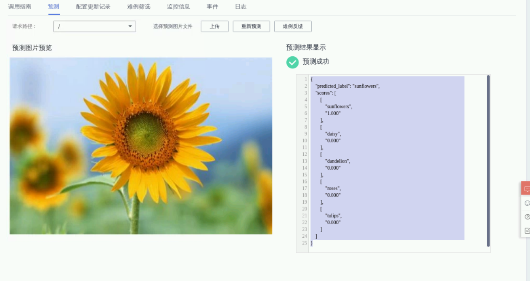Switch to the 事件 tab

click(212, 7)
